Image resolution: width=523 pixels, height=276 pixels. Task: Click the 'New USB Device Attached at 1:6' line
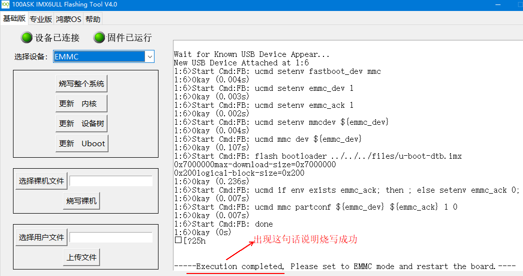[x=241, y=63]
